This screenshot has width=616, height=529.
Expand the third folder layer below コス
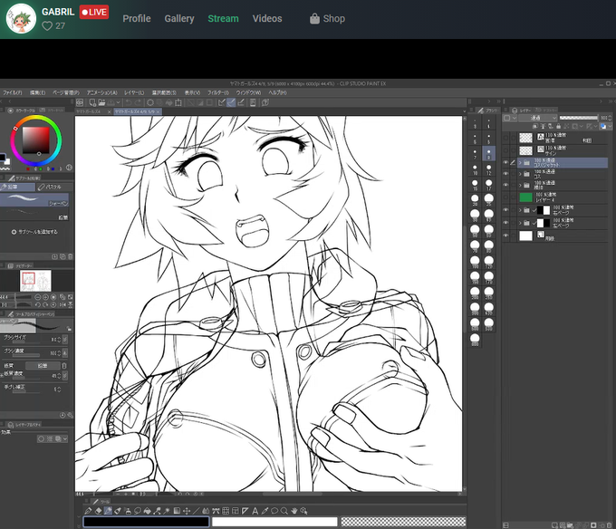520,185
